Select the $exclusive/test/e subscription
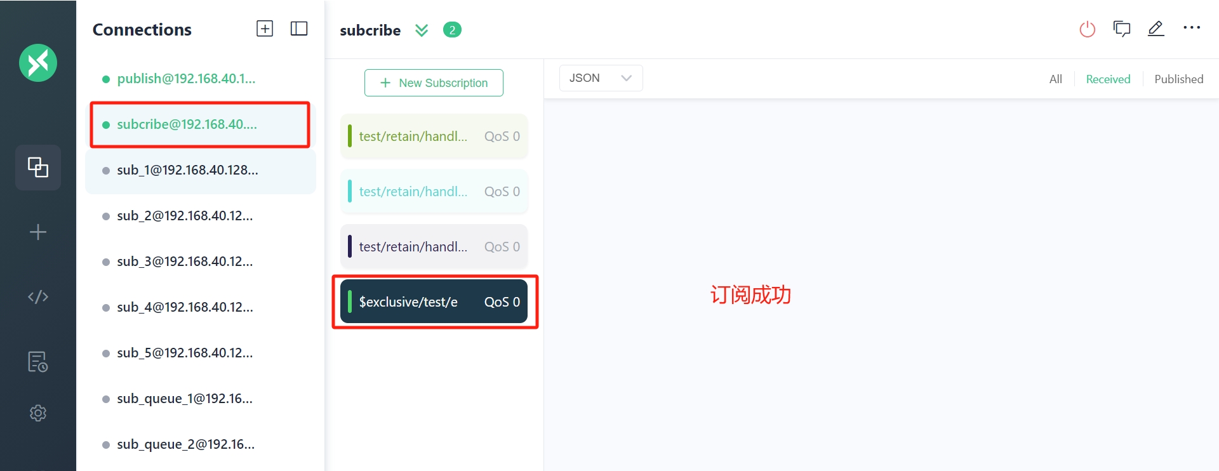1219x471 pixels. (x=434, y=302)
